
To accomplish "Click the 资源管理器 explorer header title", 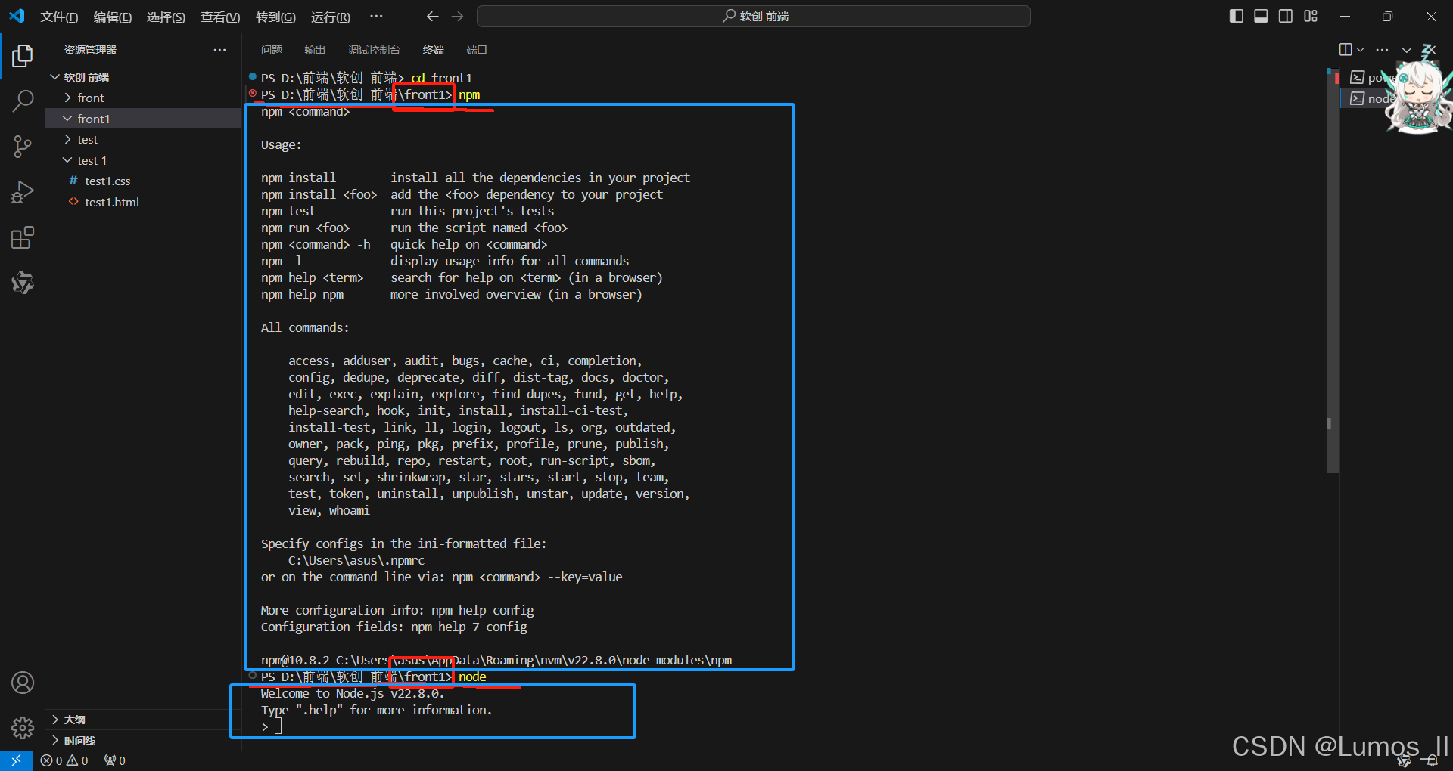I will tap(90, 50).
